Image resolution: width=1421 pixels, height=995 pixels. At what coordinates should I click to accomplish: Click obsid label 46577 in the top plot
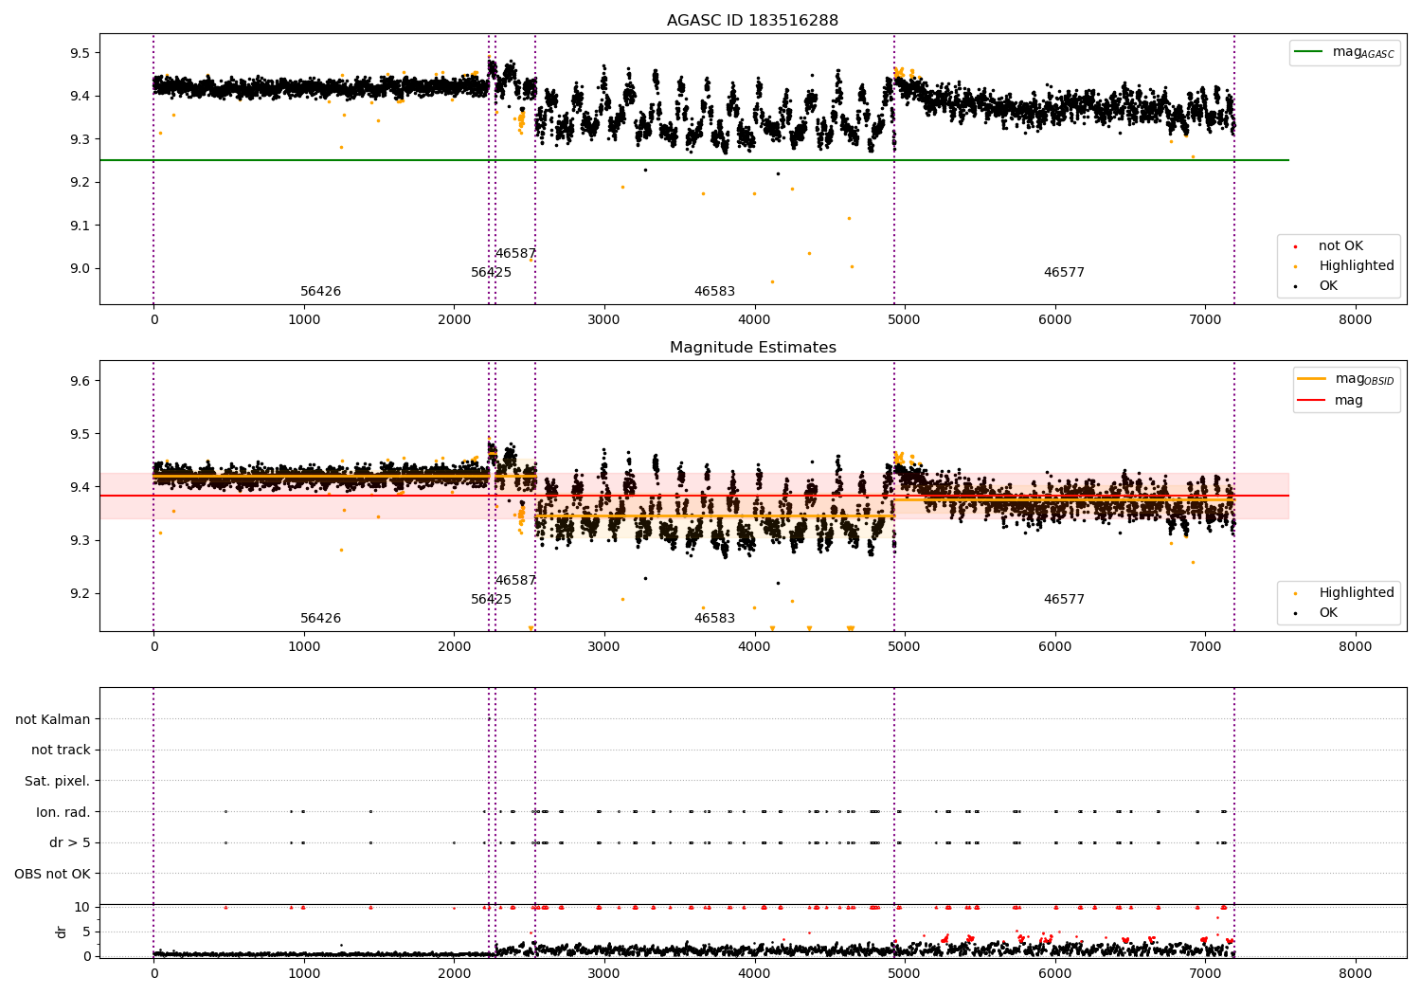pyautogui.click(x=1064, y=273)
